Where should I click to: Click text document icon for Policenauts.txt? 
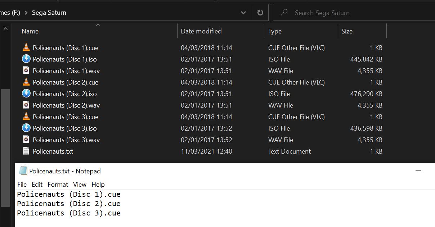26,151
